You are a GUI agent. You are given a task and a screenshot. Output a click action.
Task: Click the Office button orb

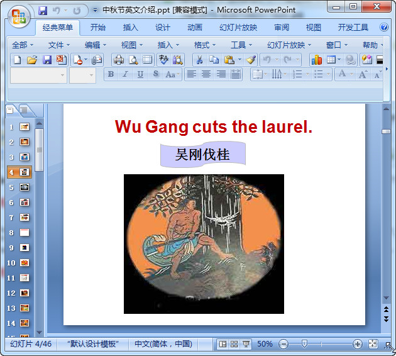pos(19,17)
